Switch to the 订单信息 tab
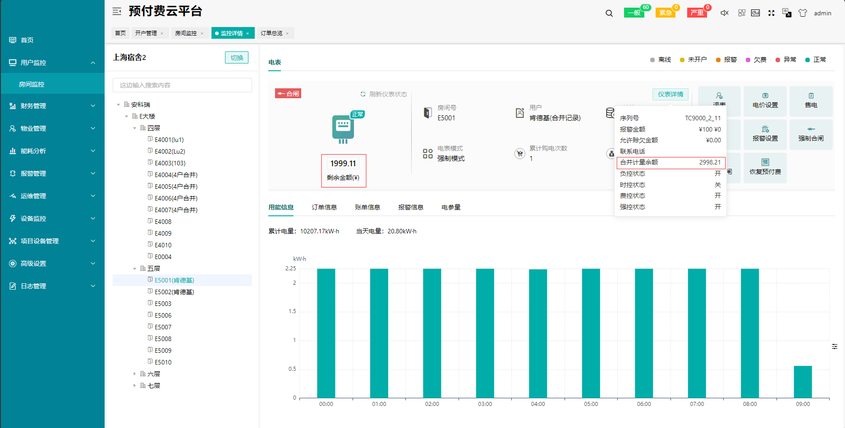The image size is (845, 428). [x=324, y=207]
